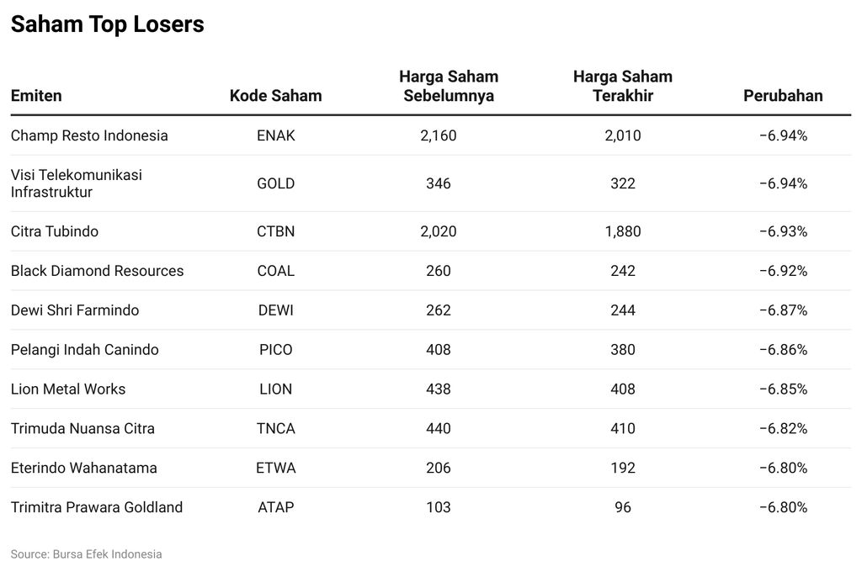Click the ENAK stock code
The image size is (862, 572).
[275, 135]
